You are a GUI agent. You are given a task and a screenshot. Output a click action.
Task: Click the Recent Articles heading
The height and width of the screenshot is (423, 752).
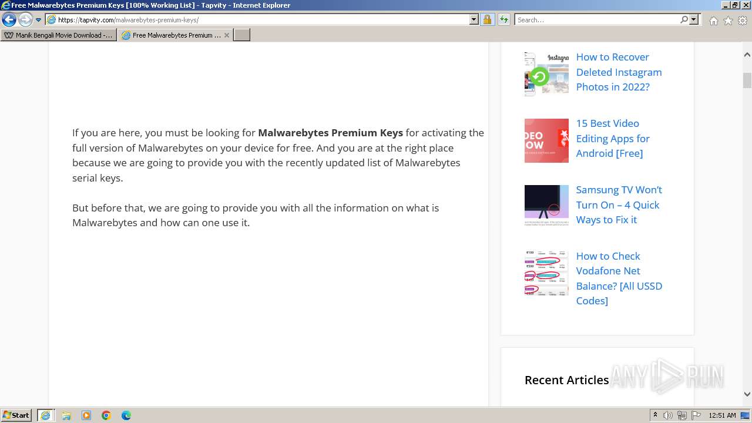[x=566, y=380]
